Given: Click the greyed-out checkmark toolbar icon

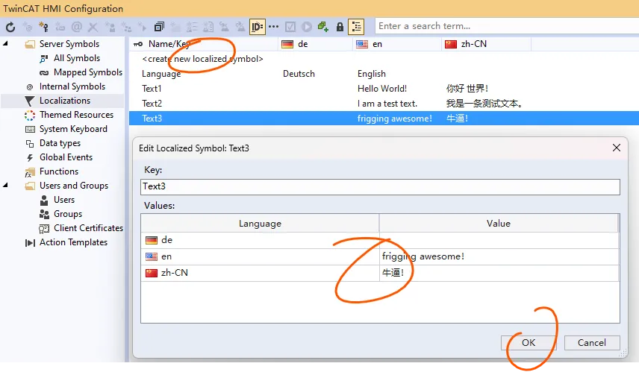Looking at the screenshot, I should point(290,27).
